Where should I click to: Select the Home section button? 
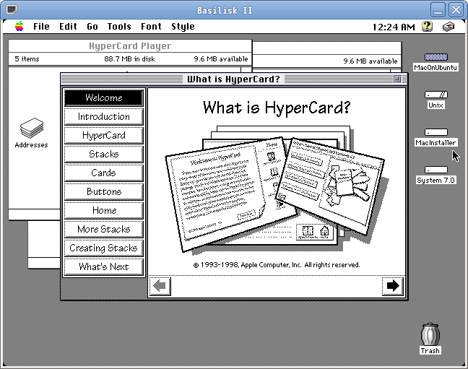(103, 210)
